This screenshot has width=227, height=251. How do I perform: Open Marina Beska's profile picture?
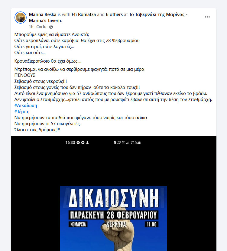(21, 18)
